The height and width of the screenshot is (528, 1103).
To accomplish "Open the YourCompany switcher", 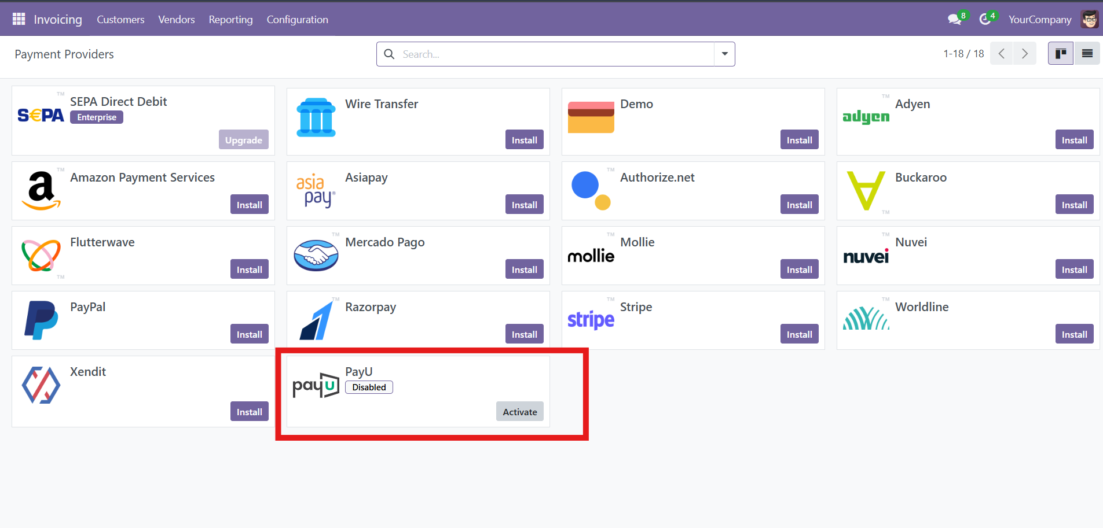I will pyautogui.click(x=1040, y=19).
